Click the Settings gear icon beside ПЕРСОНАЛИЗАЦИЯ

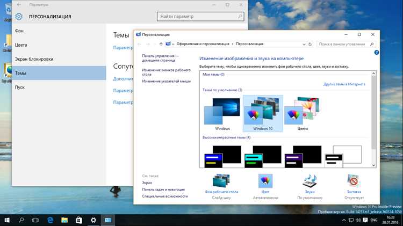click(x=19, y=17)
